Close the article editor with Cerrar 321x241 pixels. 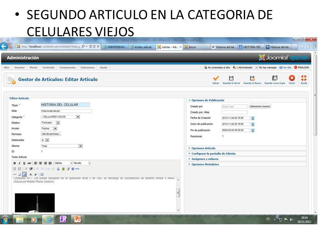tap(292, 80)
